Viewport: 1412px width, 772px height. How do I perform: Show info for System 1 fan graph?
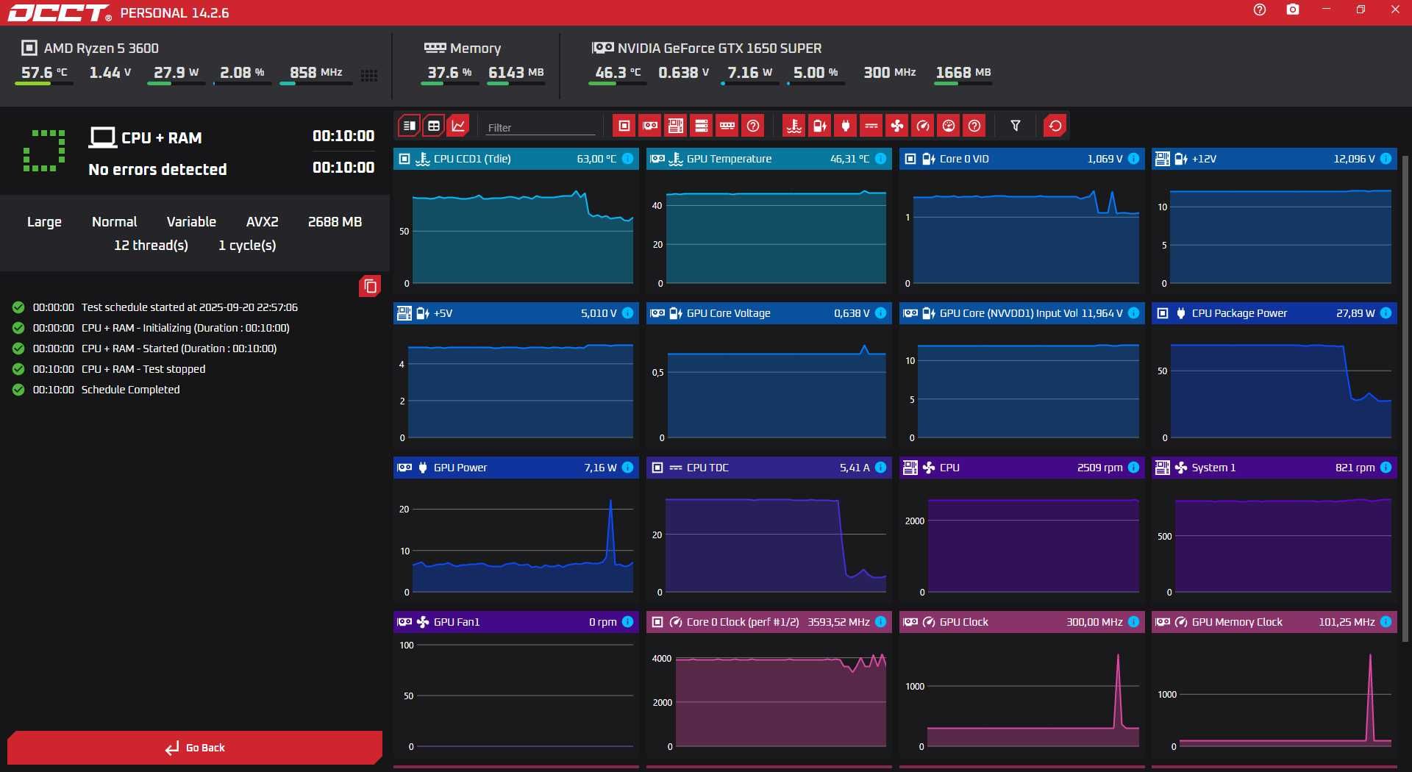coord(1386,468)
